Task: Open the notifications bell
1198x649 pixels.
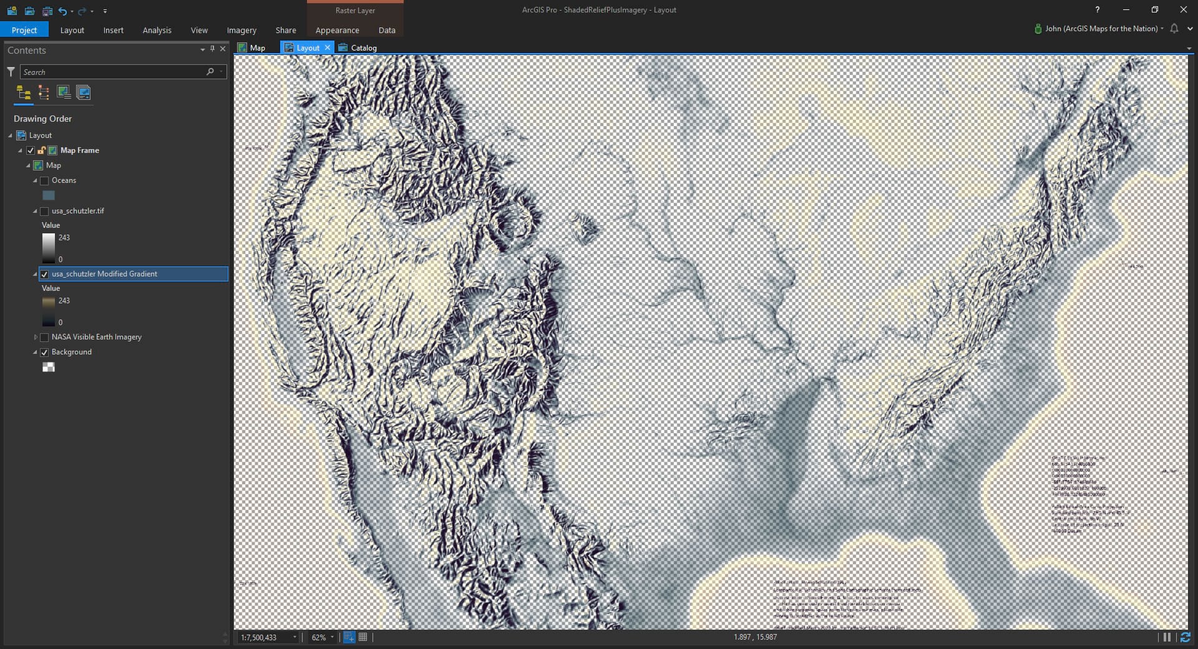Action: pyautogui.click(x=1174, y=29)
